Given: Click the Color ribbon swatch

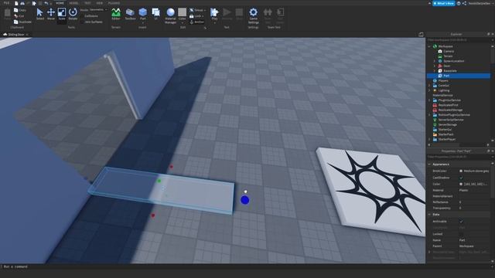Looking at the screenshot, I should pos(183,12).
